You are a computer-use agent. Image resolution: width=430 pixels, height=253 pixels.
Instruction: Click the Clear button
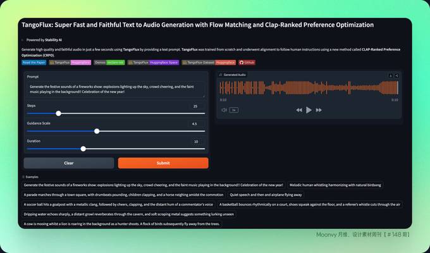69,163
